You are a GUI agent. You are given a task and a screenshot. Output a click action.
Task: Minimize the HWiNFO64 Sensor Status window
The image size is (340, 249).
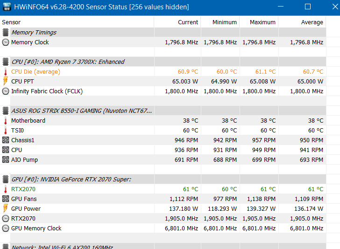[x=281, y=7]
